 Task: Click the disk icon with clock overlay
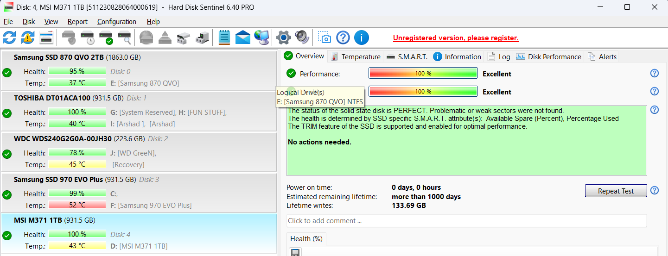tap(88, 37)
